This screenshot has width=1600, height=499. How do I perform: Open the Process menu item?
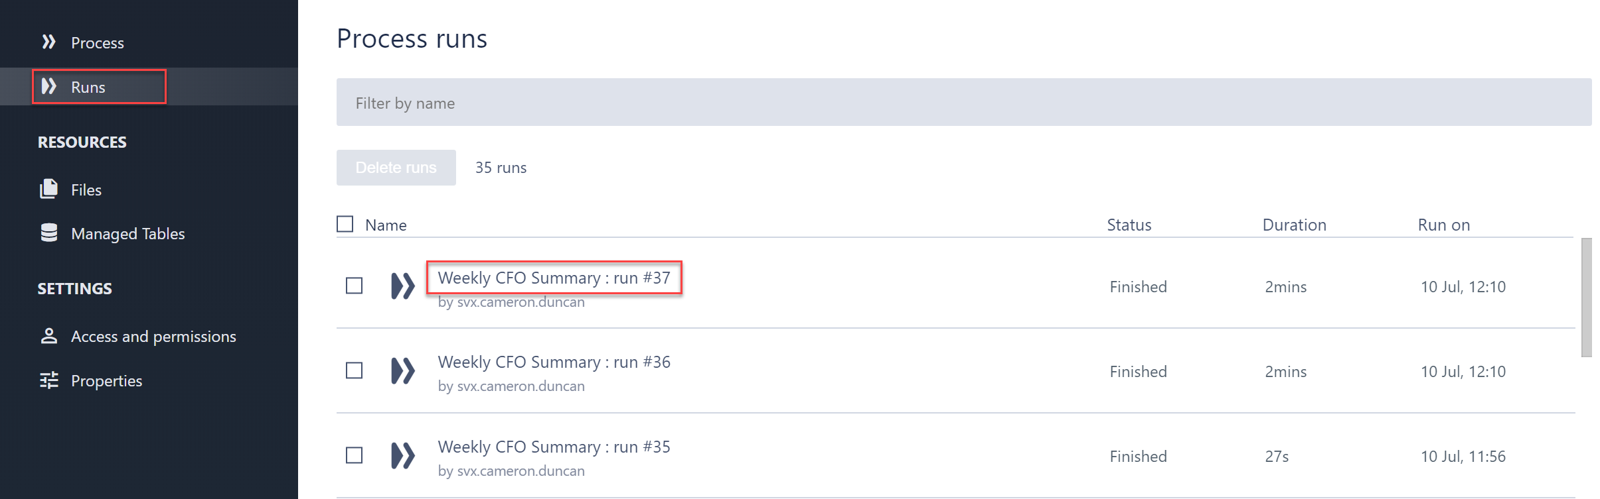(97, 43)
